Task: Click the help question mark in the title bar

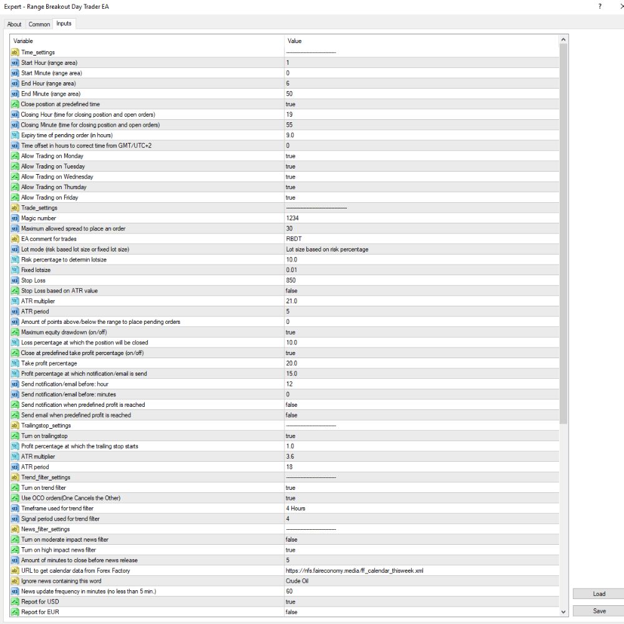Action: pos(600,6)
